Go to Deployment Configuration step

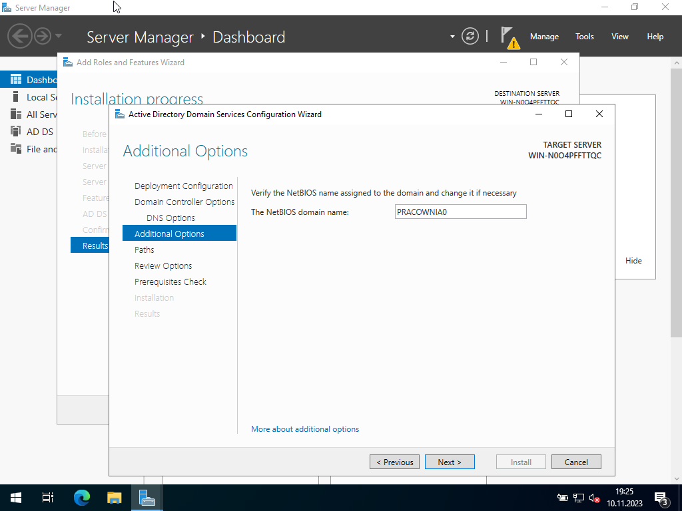point(184,186)
